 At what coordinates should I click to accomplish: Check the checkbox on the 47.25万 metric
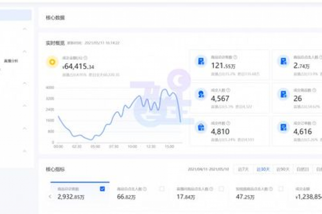[x=281, y=189]
